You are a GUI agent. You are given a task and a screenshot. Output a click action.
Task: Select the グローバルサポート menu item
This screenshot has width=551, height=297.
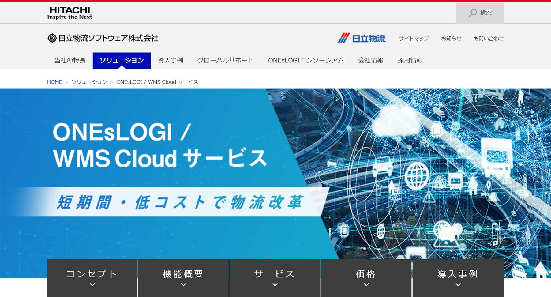coord(226,60)
